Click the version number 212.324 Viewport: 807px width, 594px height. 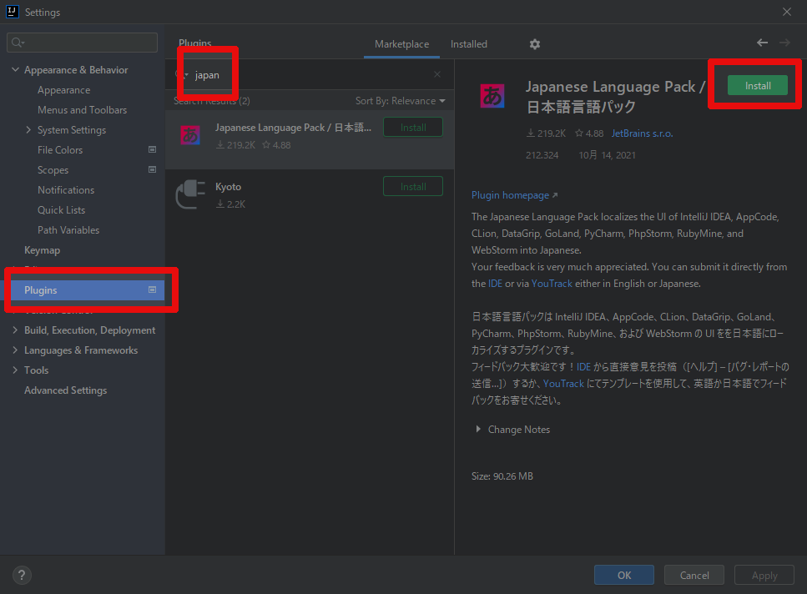tap(542, 155)
